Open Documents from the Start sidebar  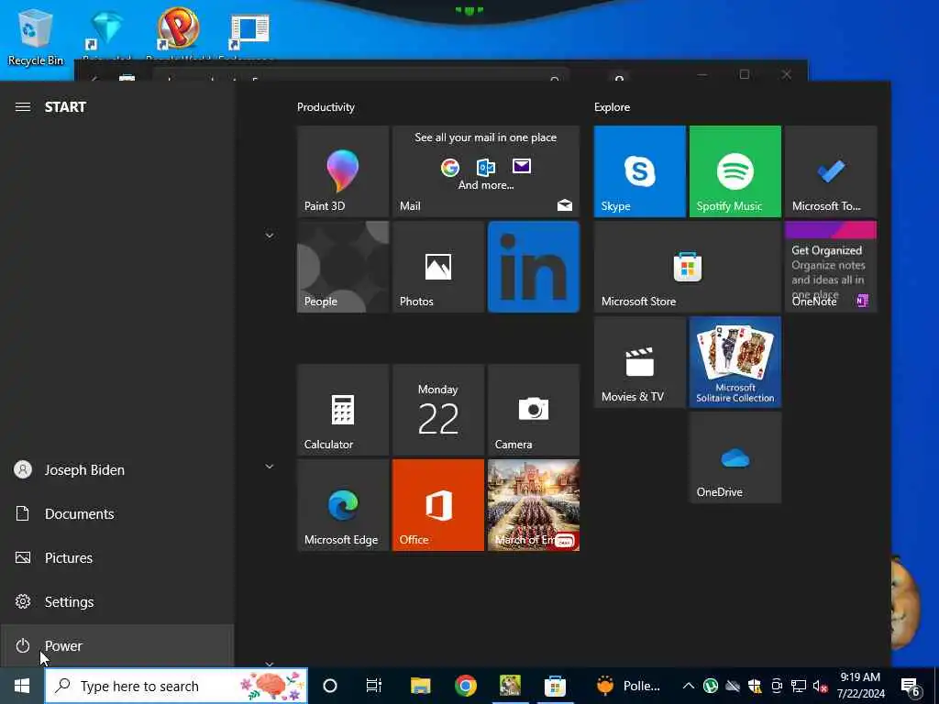click(x=116, y=513)
